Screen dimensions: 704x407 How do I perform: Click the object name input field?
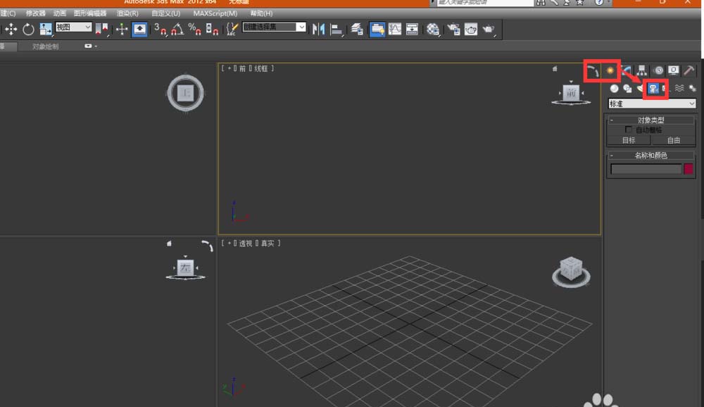646,169
